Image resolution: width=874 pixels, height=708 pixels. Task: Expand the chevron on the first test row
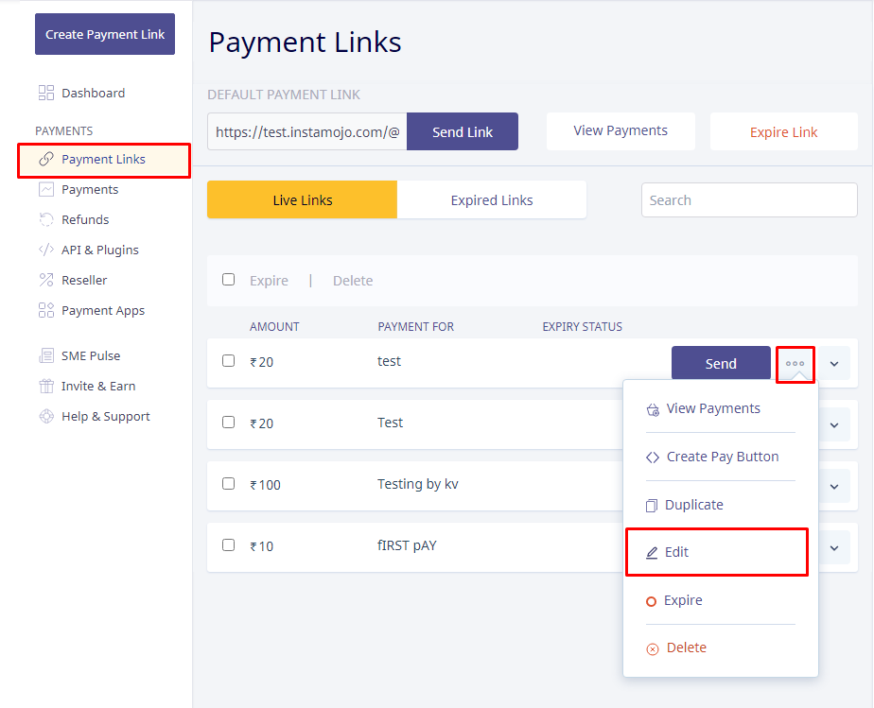(833, 364)
